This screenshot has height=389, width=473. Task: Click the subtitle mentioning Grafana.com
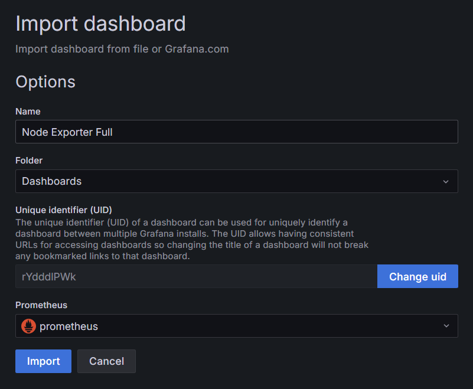pos(122,49)
